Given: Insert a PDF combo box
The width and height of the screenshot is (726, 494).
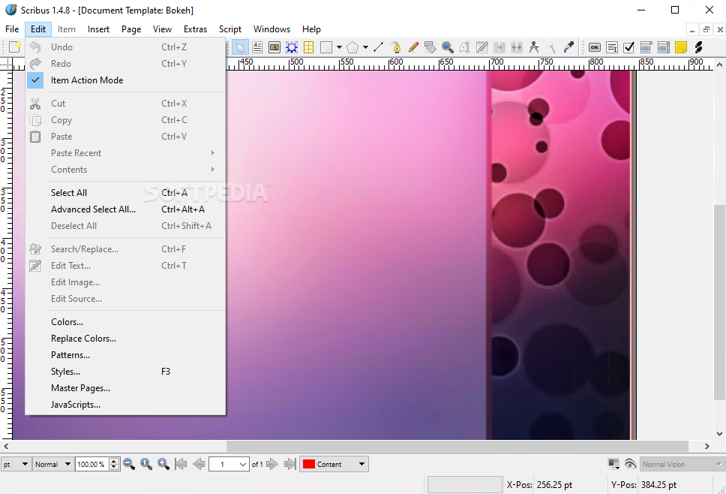Looking at the screenshot, I should tap(646, 47).
